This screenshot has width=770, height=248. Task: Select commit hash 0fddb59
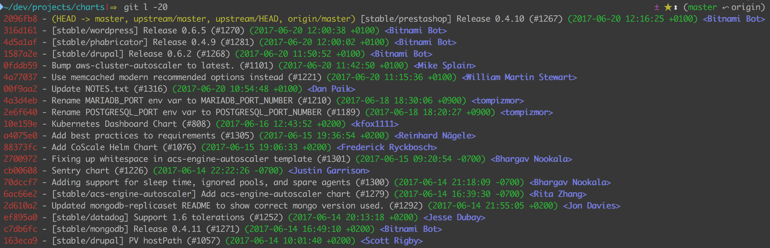(20, 66)
